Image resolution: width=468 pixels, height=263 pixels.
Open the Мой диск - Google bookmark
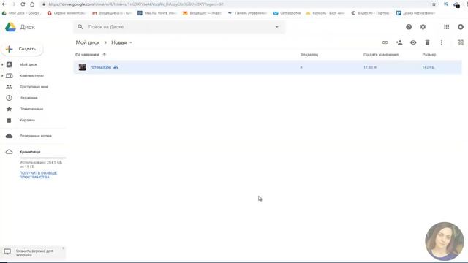pos(21,13)
